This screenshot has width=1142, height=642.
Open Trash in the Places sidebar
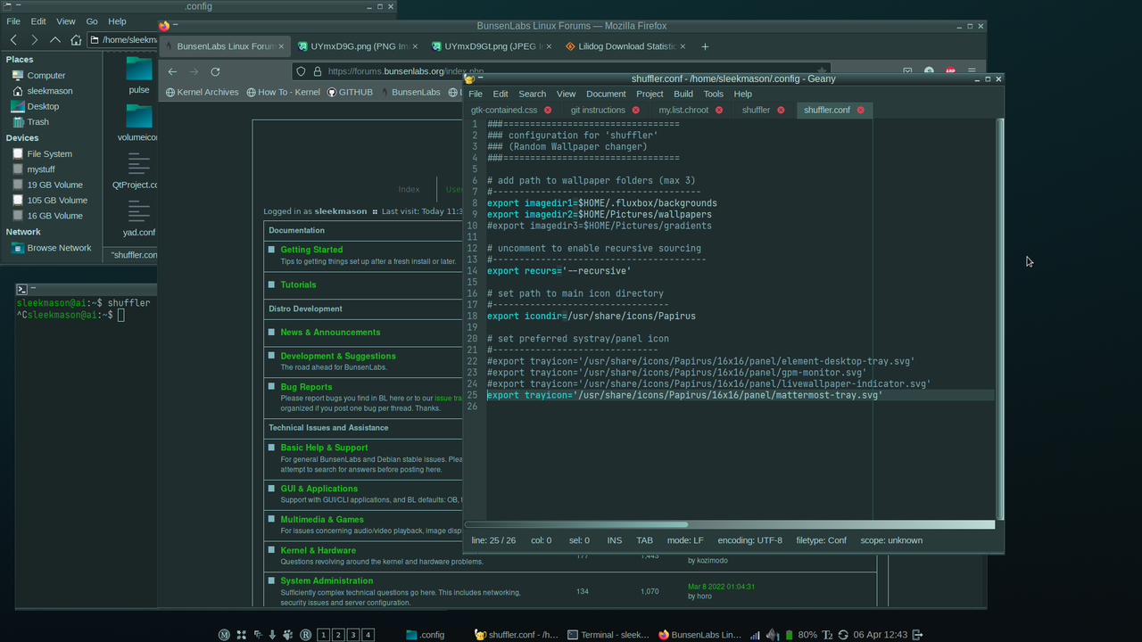30,122
